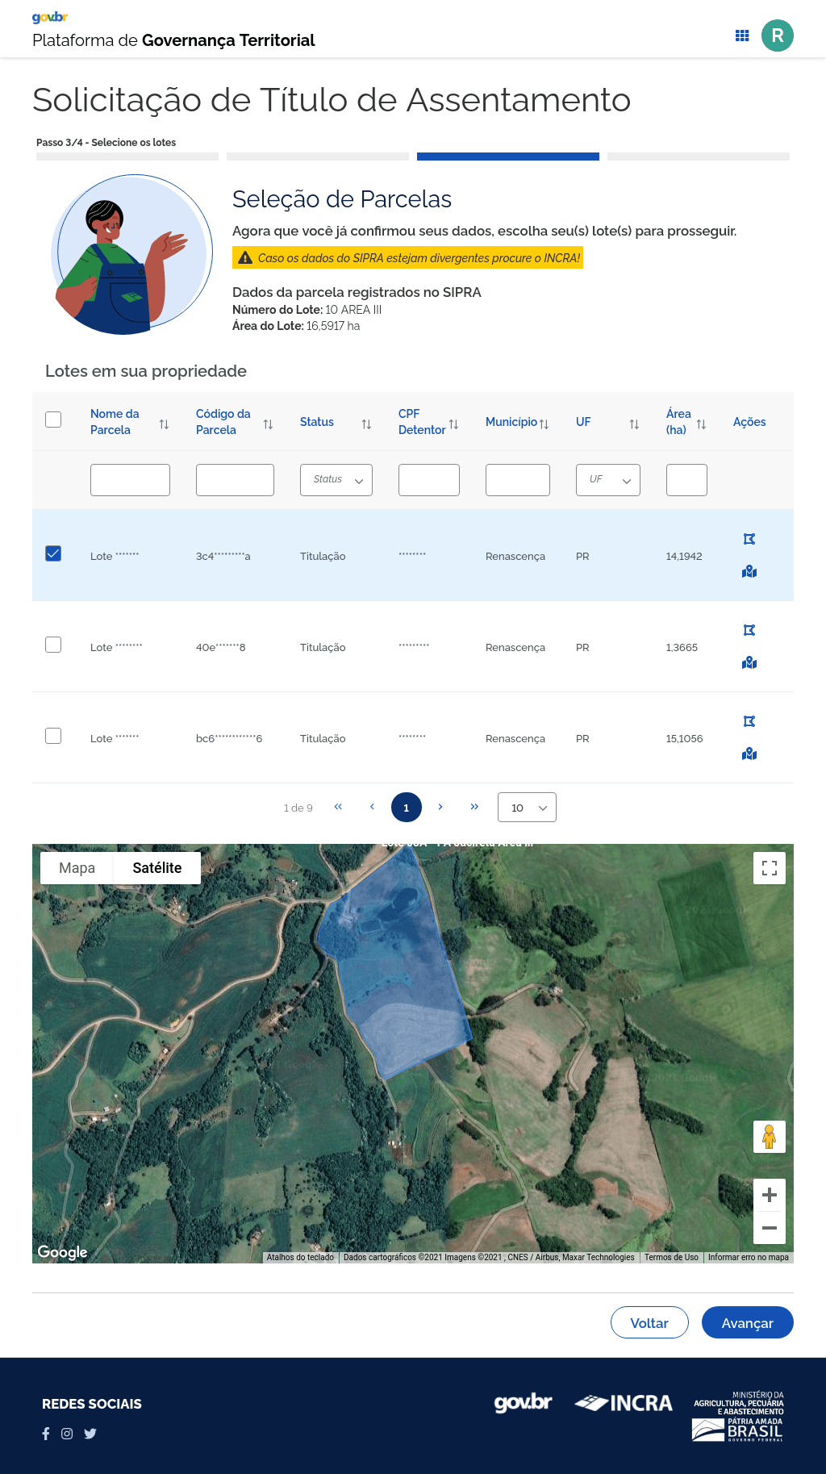The width and height of the screenshot is (826, 1474).
Task: Toggle the select-all checkbox in table header
Action: [53, 420]
